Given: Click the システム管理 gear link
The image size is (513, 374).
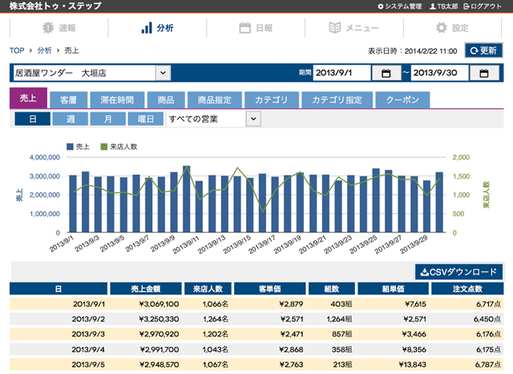Looking at the screenshot, I should 398,6.
